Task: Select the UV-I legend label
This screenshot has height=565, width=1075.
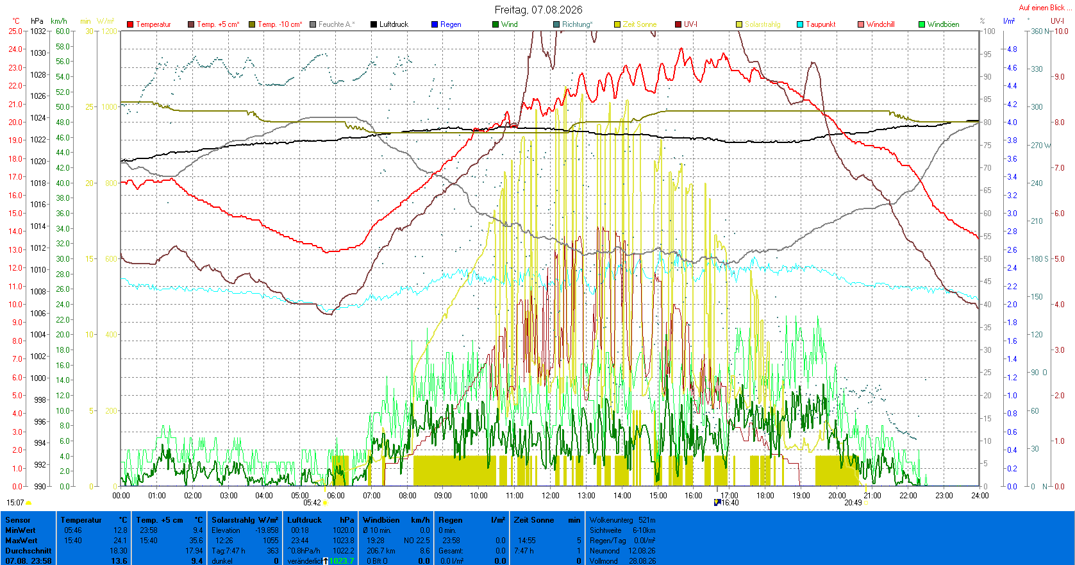Action: (x=691, y=24)
